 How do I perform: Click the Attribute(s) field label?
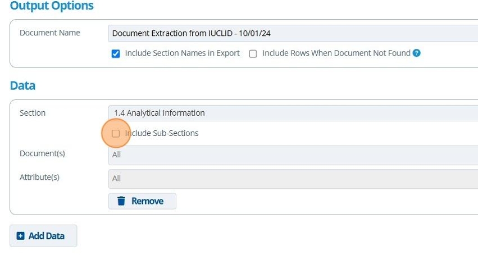[x=39, y=177]
